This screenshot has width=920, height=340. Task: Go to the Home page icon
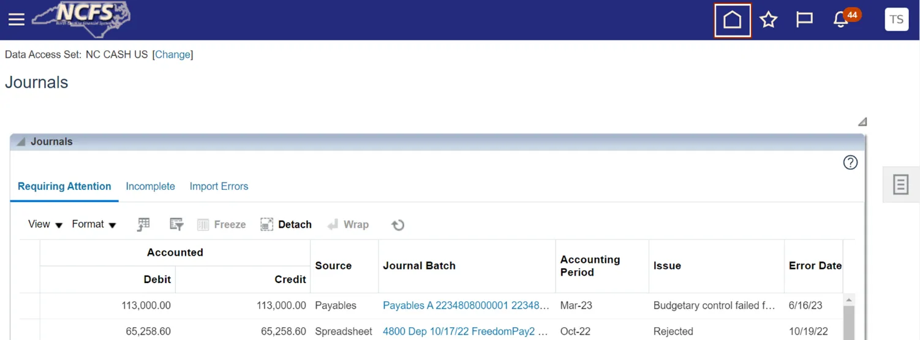pos(733,20)
